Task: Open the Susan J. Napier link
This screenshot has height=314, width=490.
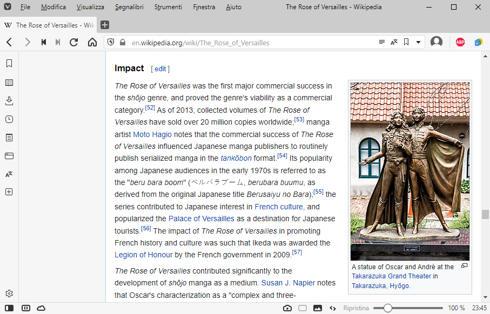Action: [288, 283]
